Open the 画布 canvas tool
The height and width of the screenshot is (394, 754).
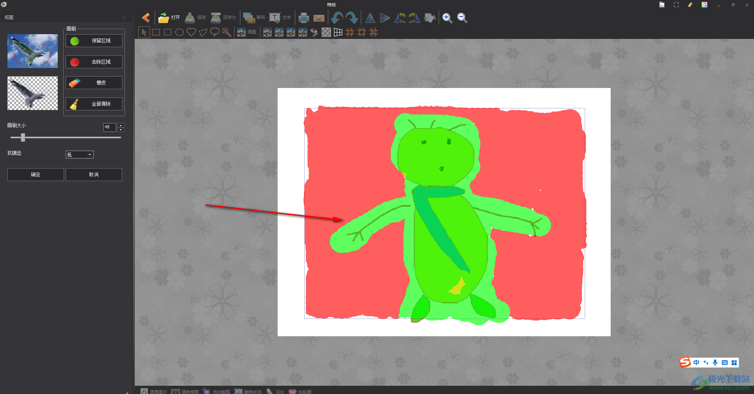[x=254, y=18]
